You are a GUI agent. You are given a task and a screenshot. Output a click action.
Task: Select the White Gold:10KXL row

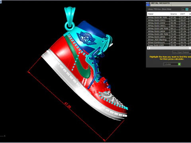(x=169, y=20)
